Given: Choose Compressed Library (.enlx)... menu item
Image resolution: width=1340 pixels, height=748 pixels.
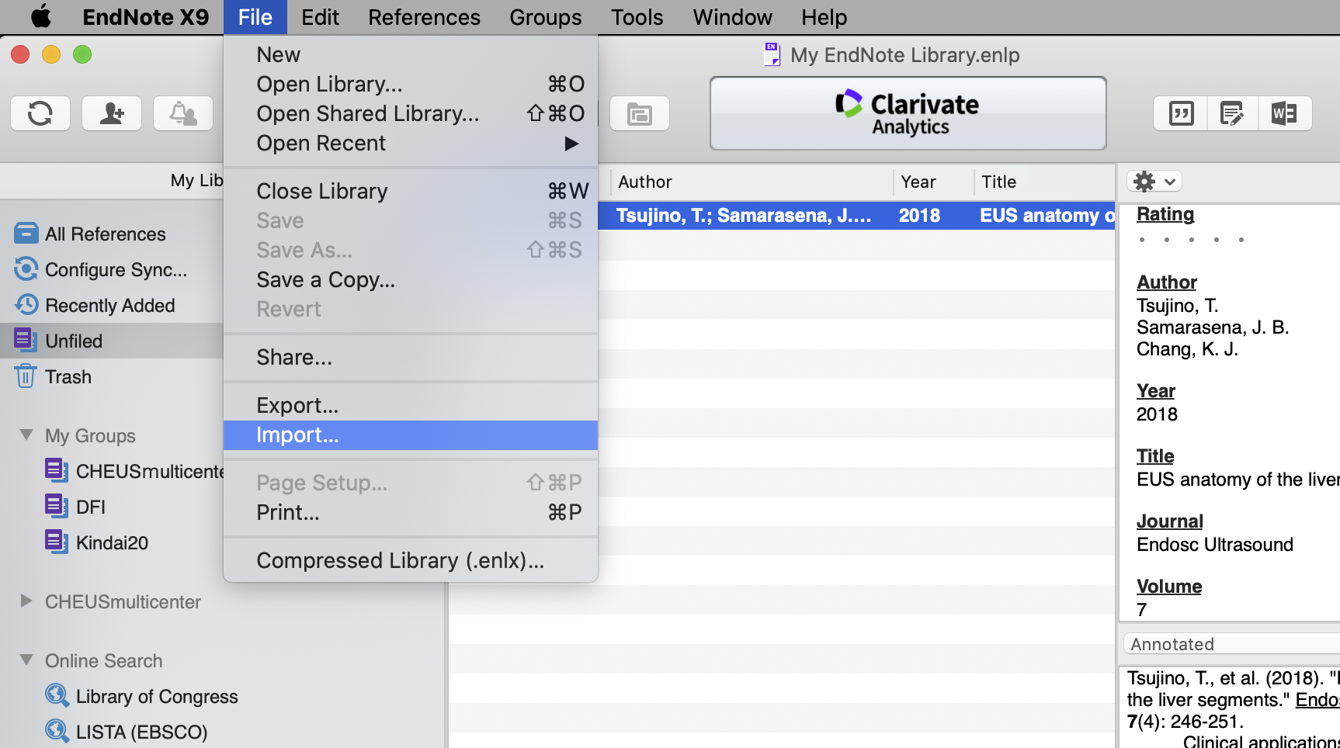Looking at the screenshot, I should tap(411, 560).
